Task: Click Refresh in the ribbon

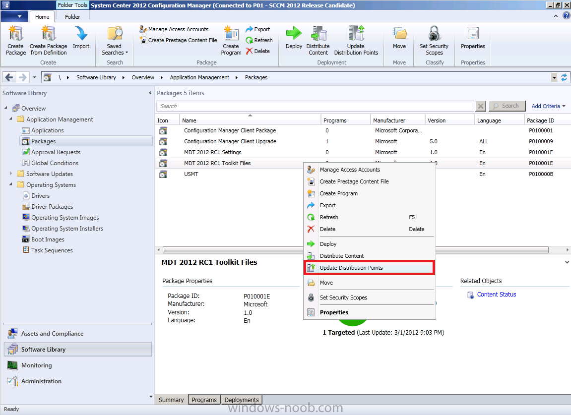Action: (x=259, y=40)
